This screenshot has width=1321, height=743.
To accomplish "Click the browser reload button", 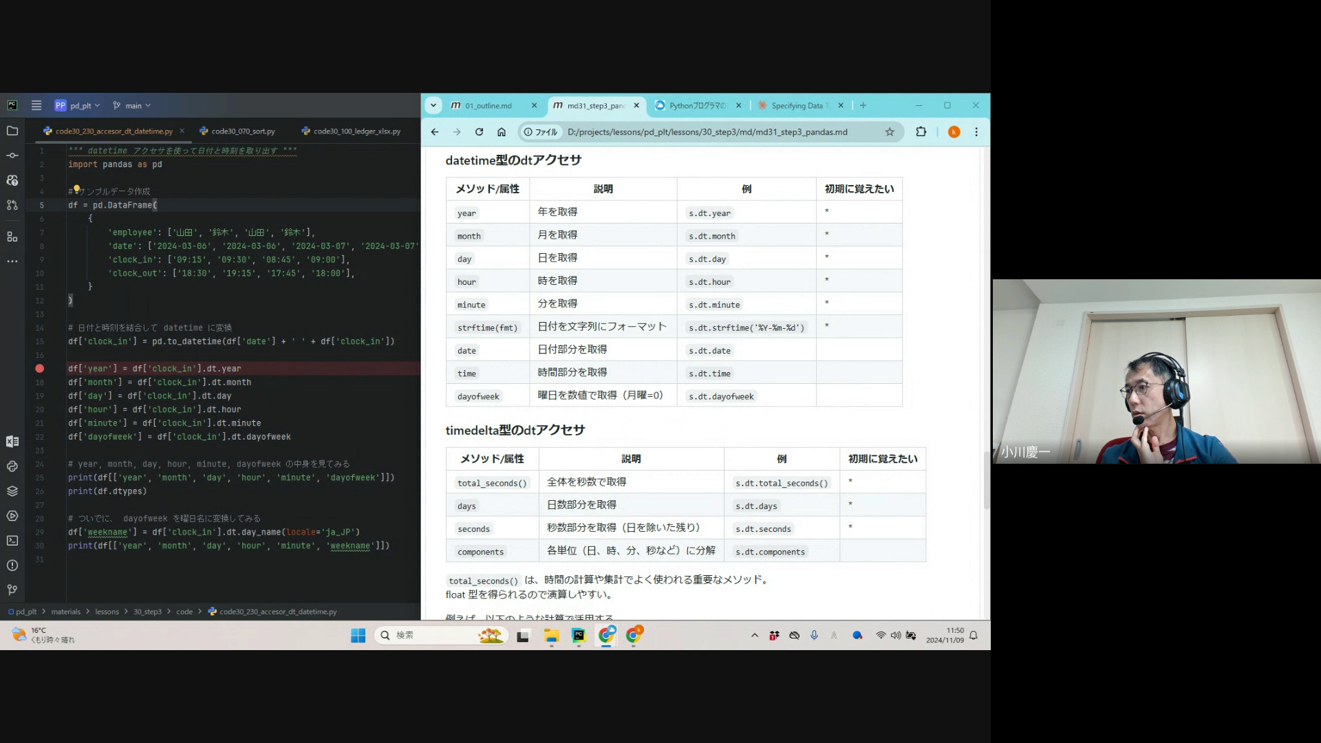I will [x=479, y=132].
